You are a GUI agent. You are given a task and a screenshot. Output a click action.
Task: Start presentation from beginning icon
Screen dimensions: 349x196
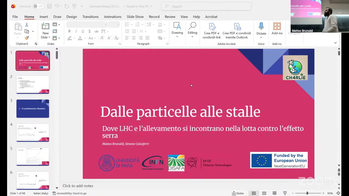tap(74, 6)
